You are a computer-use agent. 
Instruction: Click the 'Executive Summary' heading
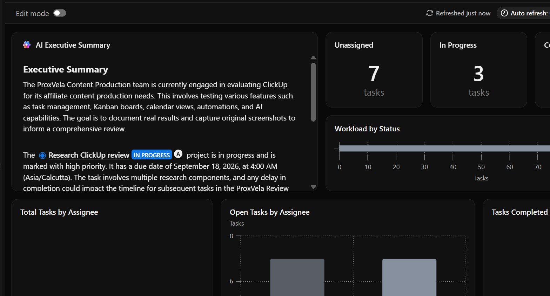pos(66,69)
